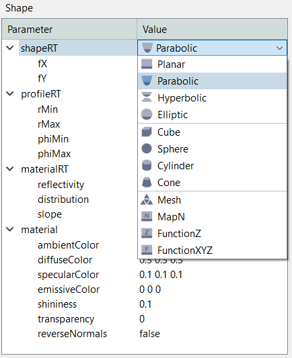Select the fY parameter row

[x=42, y=79]
